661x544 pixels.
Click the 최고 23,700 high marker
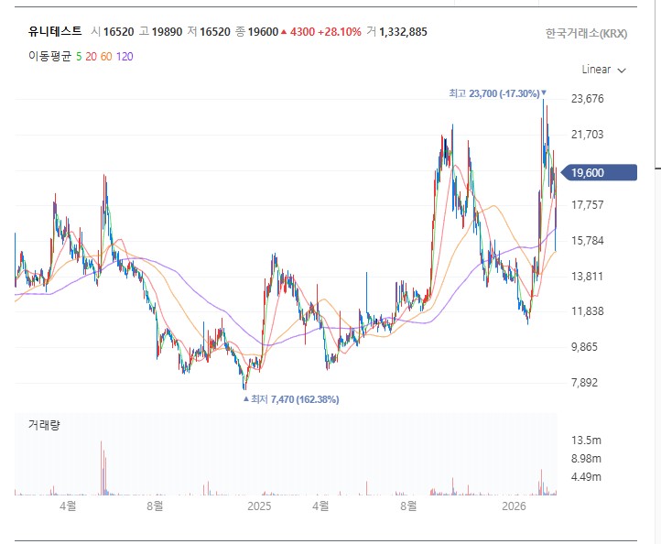[x=497, y=93]
